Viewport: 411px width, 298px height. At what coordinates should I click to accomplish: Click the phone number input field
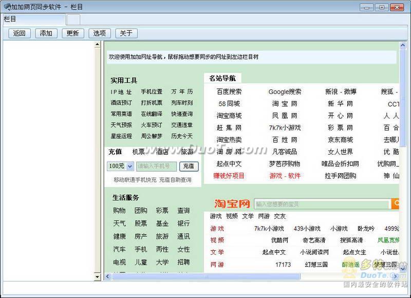click(157, 166)
